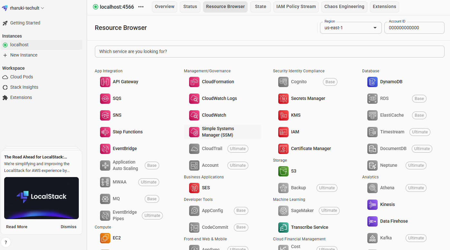The height and width of the screenshot is (250, 450).
Task: Click the Extensions puzzle icon in sidebar
Action: 5,98
